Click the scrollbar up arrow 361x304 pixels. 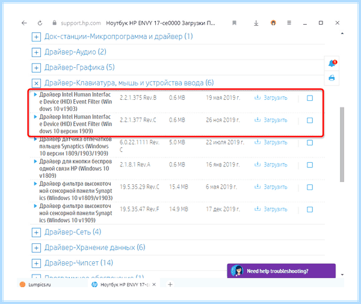342,34
